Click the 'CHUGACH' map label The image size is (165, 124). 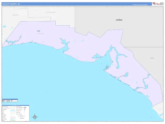coord(15,15)
